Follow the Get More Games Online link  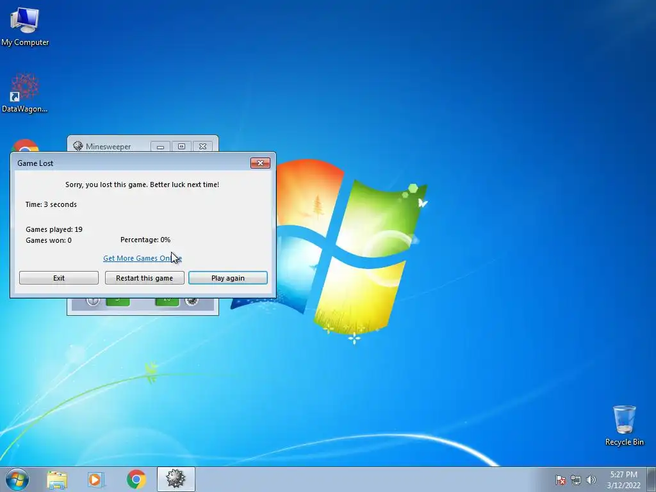142,258
